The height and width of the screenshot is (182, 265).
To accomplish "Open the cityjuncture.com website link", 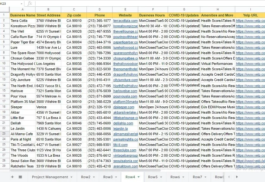I will (126, 80).
